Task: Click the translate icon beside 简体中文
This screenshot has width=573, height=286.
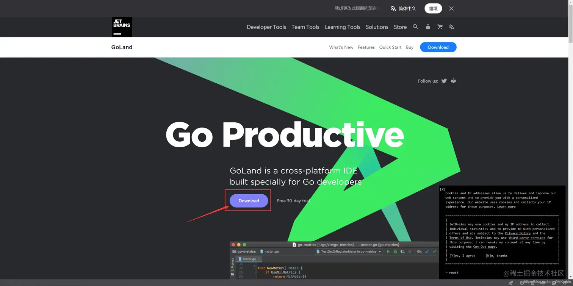Action: pos(393,8)
